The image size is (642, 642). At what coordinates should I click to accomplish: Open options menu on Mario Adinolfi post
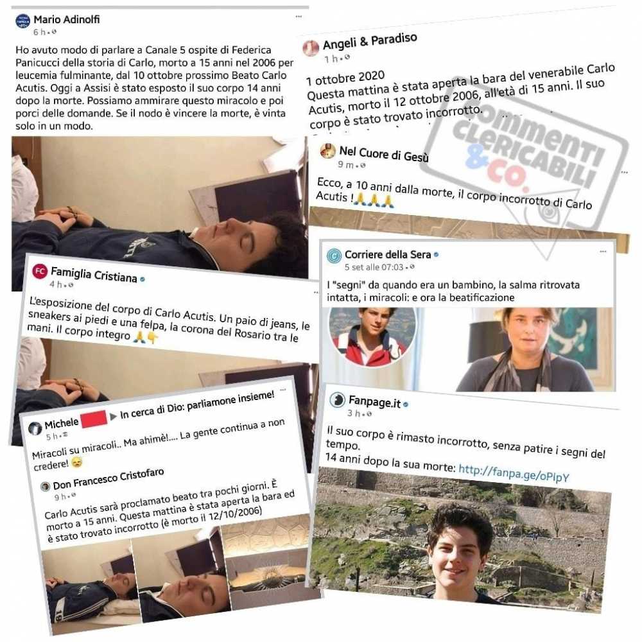click(299, 17)
